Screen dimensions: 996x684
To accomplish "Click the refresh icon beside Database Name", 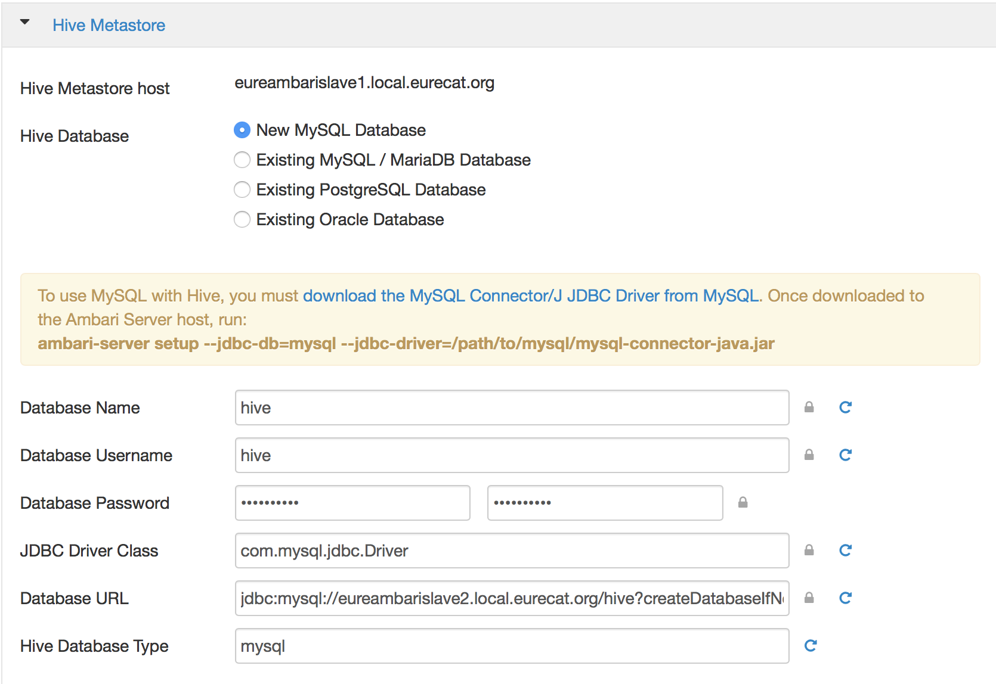I will click(x=845, y=408).
